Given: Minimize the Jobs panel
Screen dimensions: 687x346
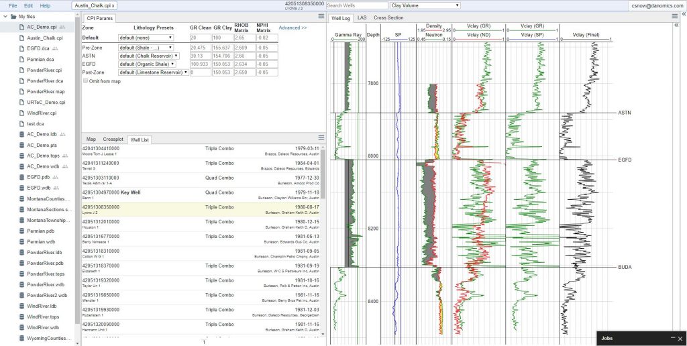Looking at the screenshot, I should point(673,338).
